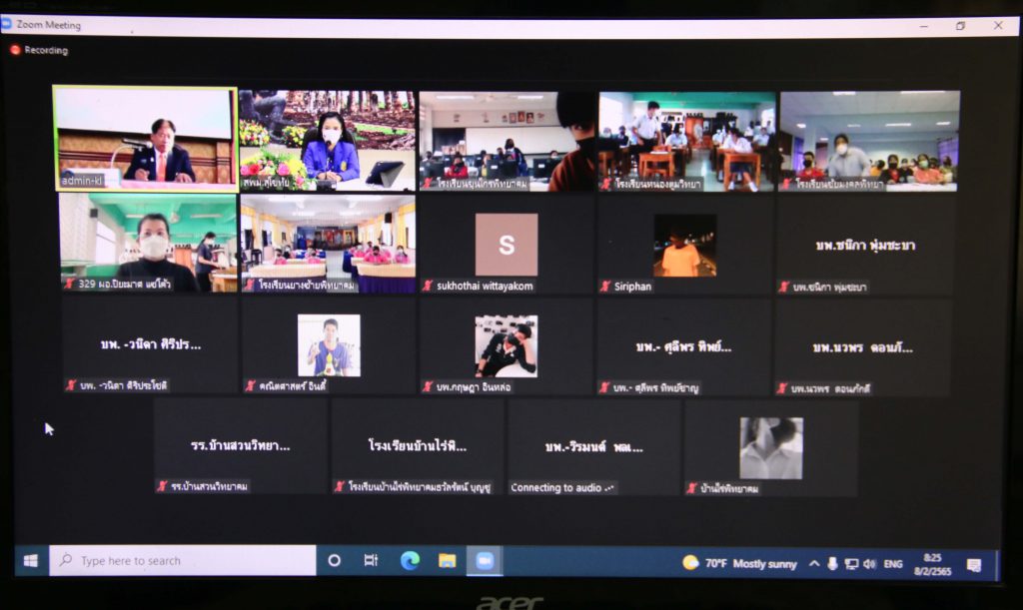This screenshot has width=1023, height=610.
Task: Open File Explorer from the taskbar
Action: pyautogui.click(x=447, y=561)
